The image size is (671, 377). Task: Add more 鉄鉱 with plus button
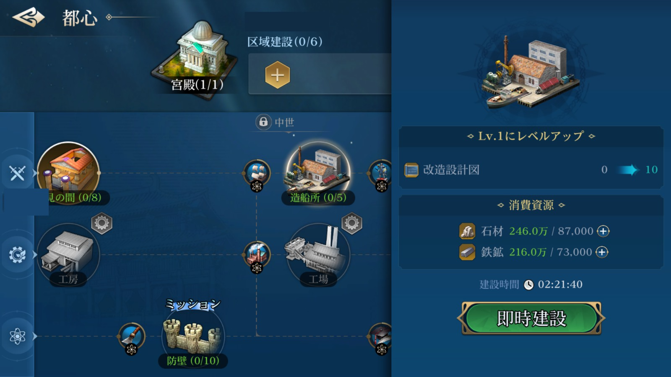602,252
